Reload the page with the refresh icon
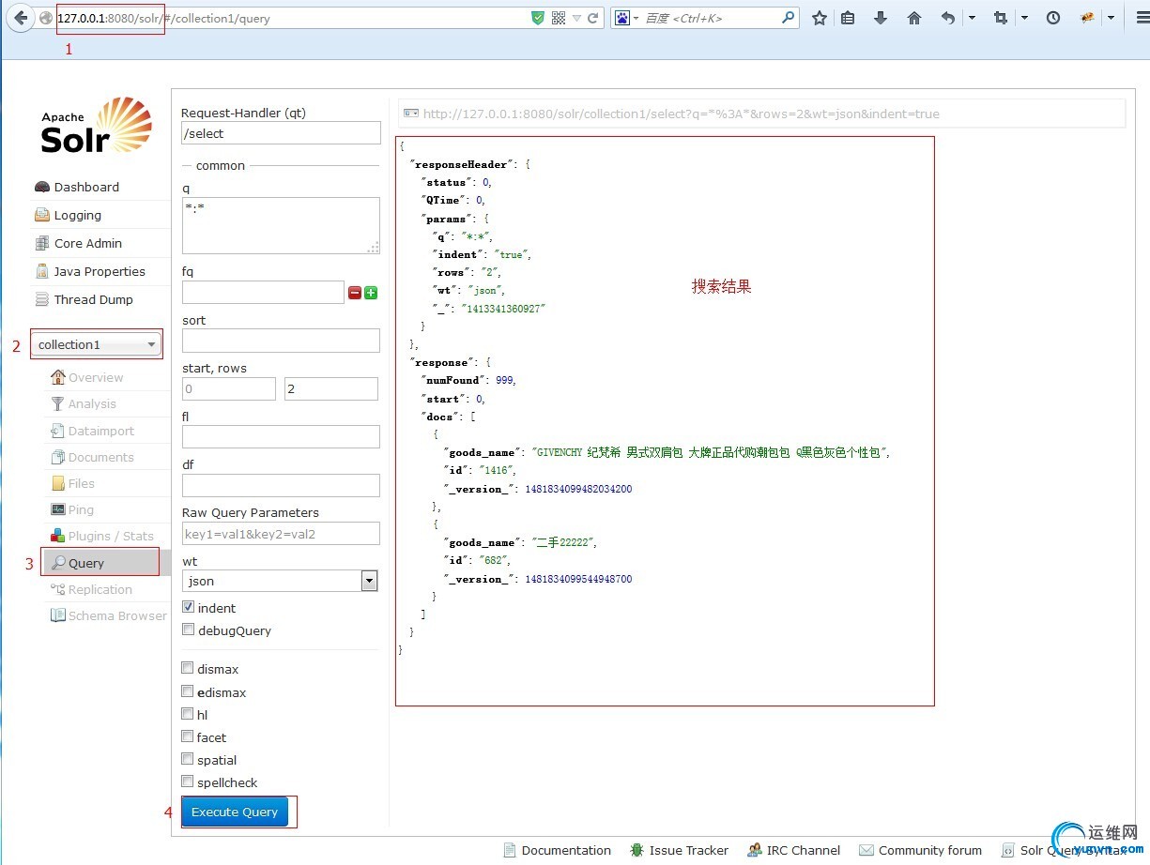The image size is (1150, 865). click(x=593, y=18)
